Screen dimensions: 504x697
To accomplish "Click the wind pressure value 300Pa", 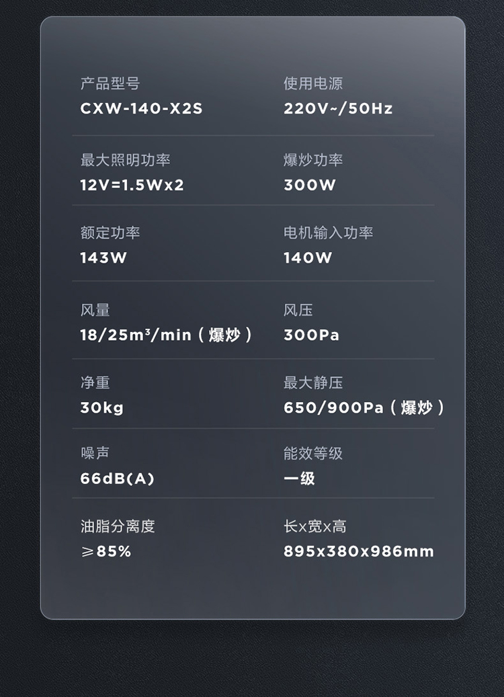I will [x=311, y=335].
